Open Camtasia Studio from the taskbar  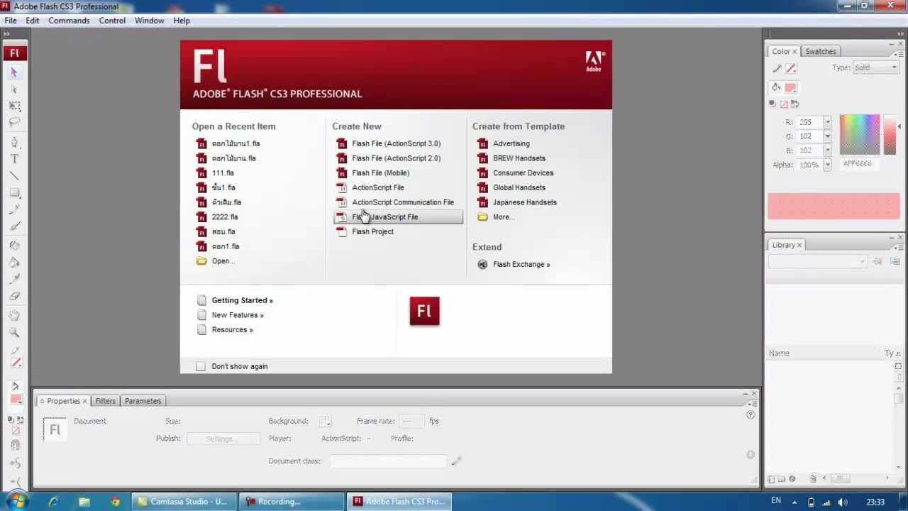(183, 501)
